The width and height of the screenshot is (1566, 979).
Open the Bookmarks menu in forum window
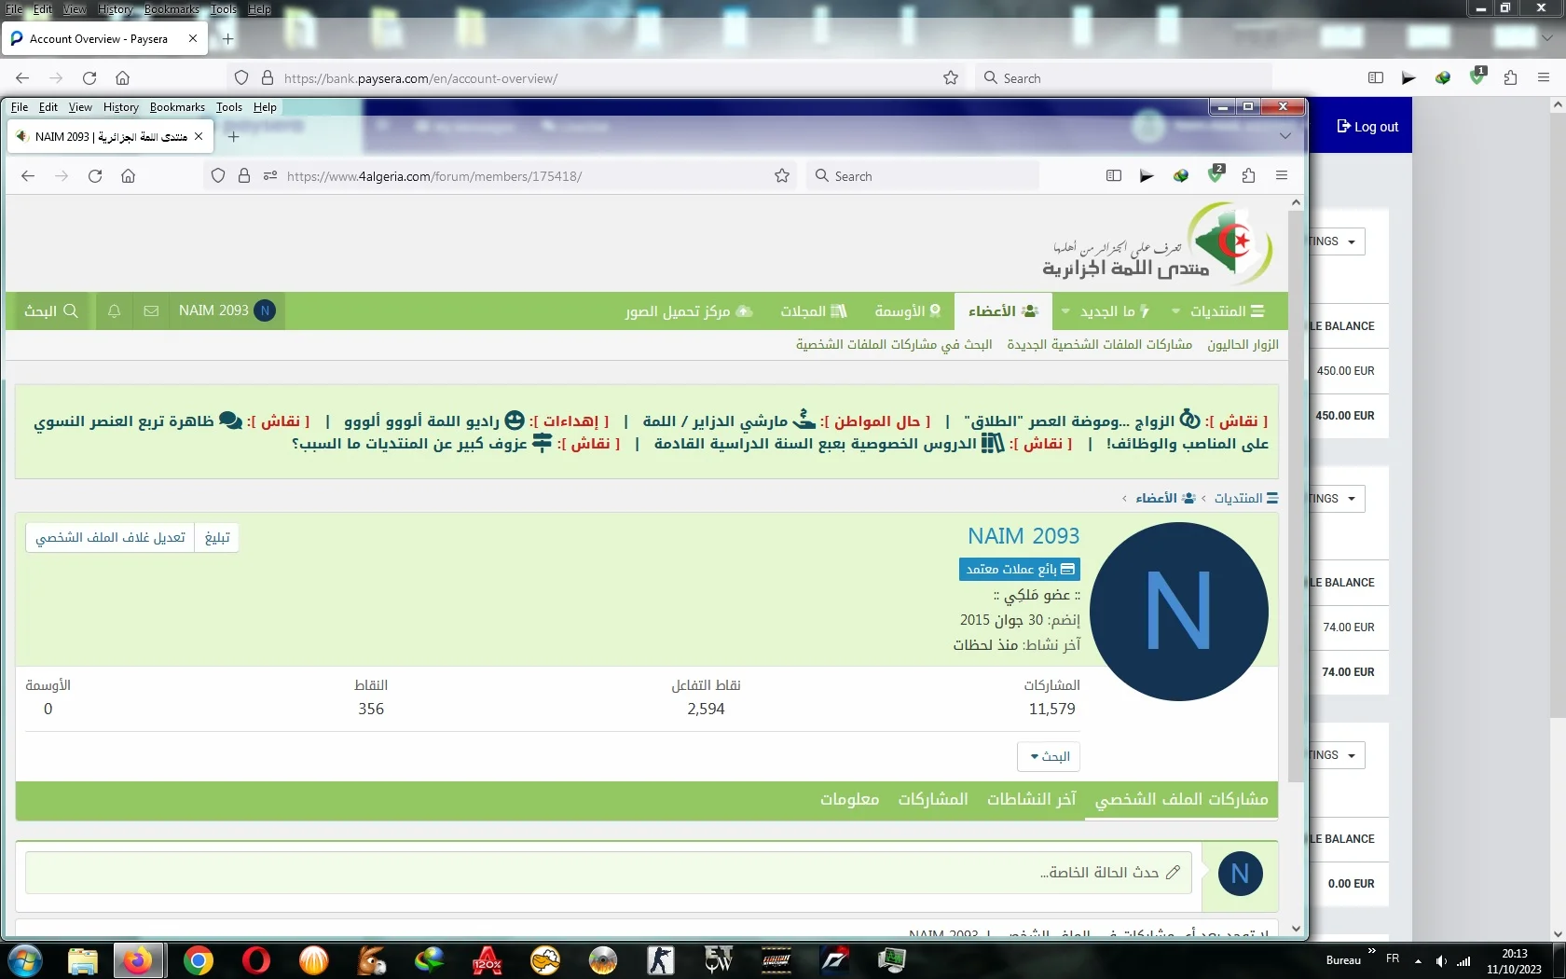coord(177,107)
